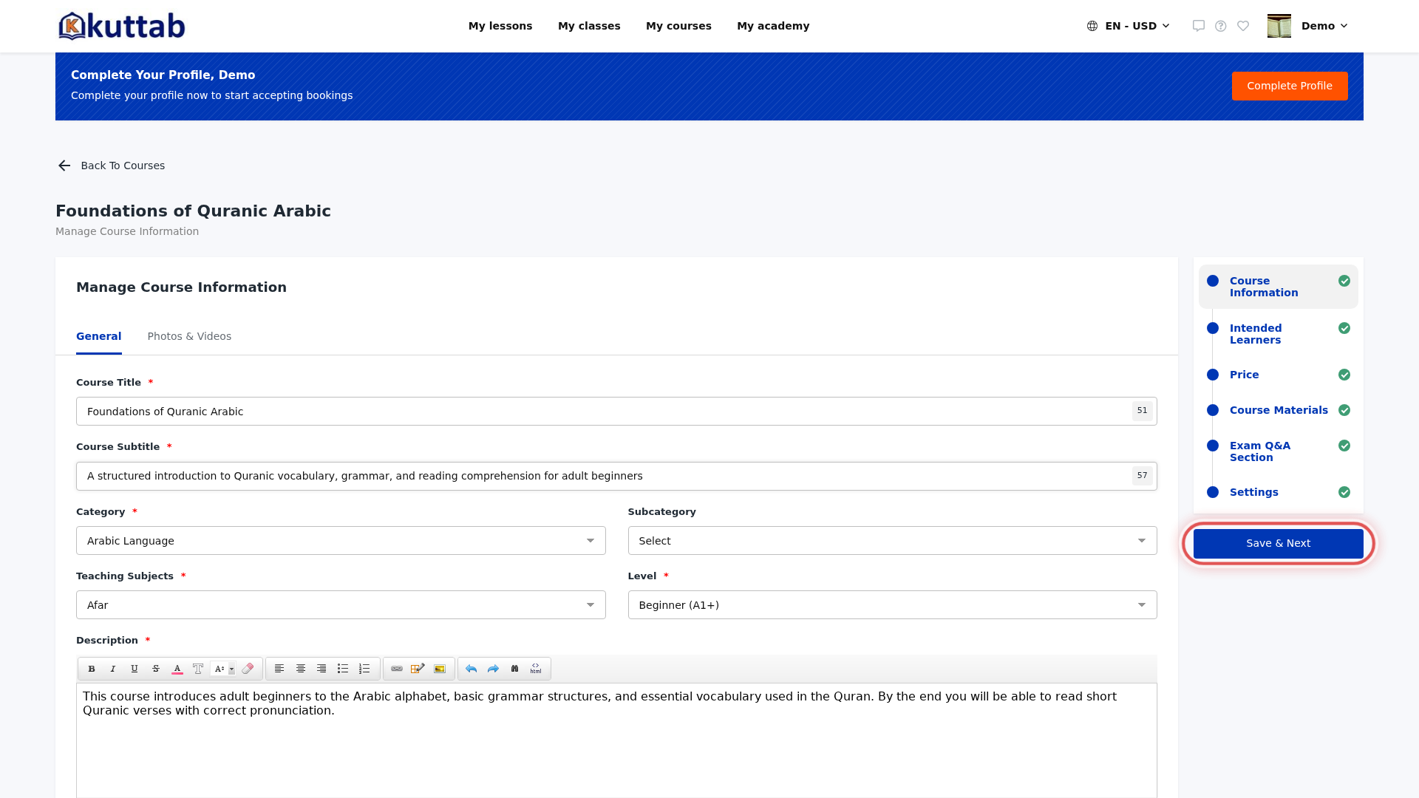This screenshot has width=1419, height=798.
Task: Insert numbered list in description
Action: pos(364,669)
